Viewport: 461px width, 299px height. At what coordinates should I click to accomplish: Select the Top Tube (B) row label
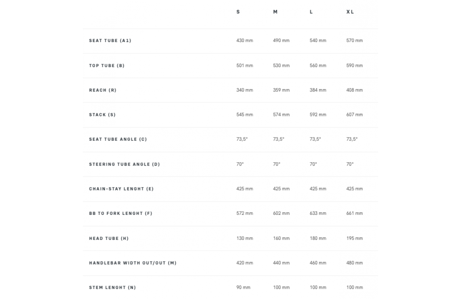[x=107, y=66]
